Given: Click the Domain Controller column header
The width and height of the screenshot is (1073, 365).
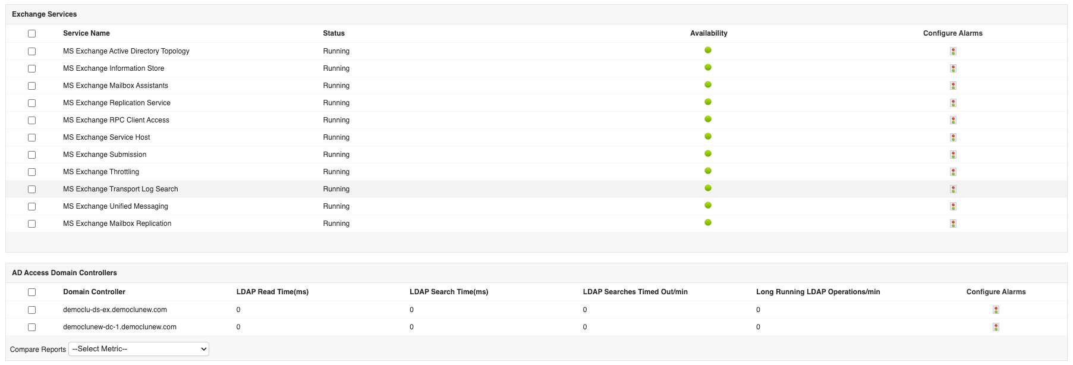Looking at the screenshot, I should (x=94, y=292).
